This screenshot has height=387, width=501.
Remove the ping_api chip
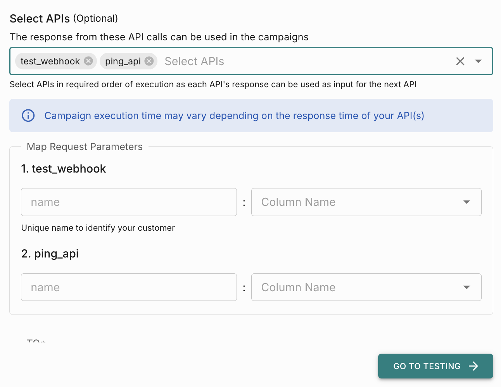(x=149, y=61)
